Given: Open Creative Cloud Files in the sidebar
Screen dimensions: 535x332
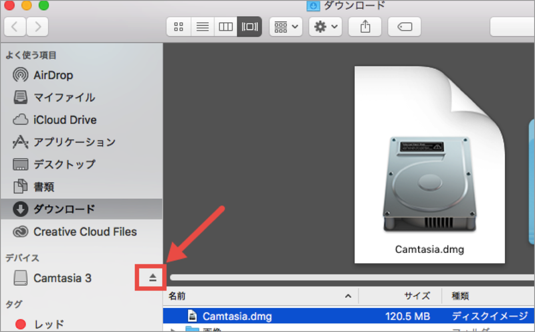Looking at the screenshot, I should [81, 232].
